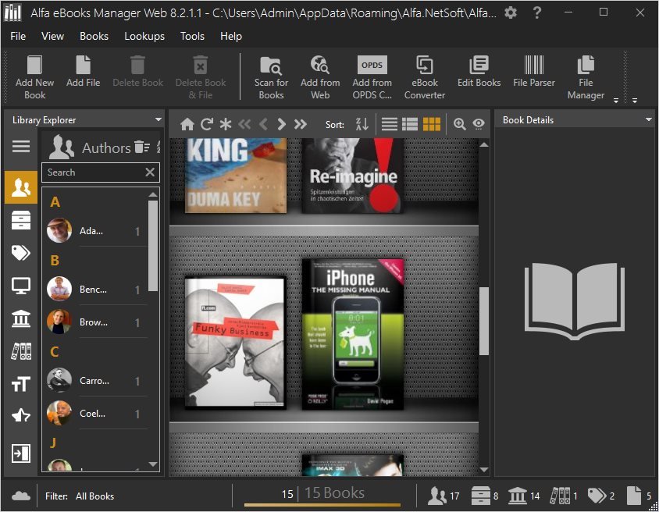Expand the sidebar hamburger menu

click(20, 147)
